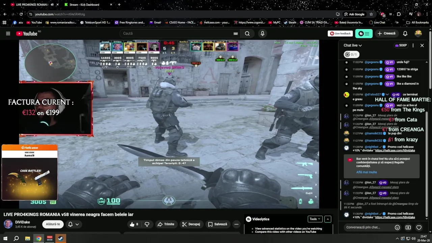The height and width of the screenshot is (243, 432).
Task: Open the TelekomSport HD bookmark
Action: (x=95, y=23)
